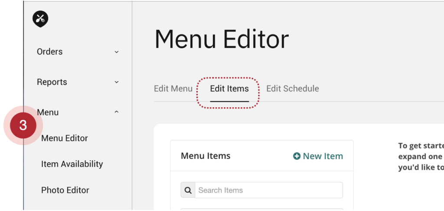The image size is (444, 211).
Task: Click the Menu Editor page heading
Action: click(222, 40)
